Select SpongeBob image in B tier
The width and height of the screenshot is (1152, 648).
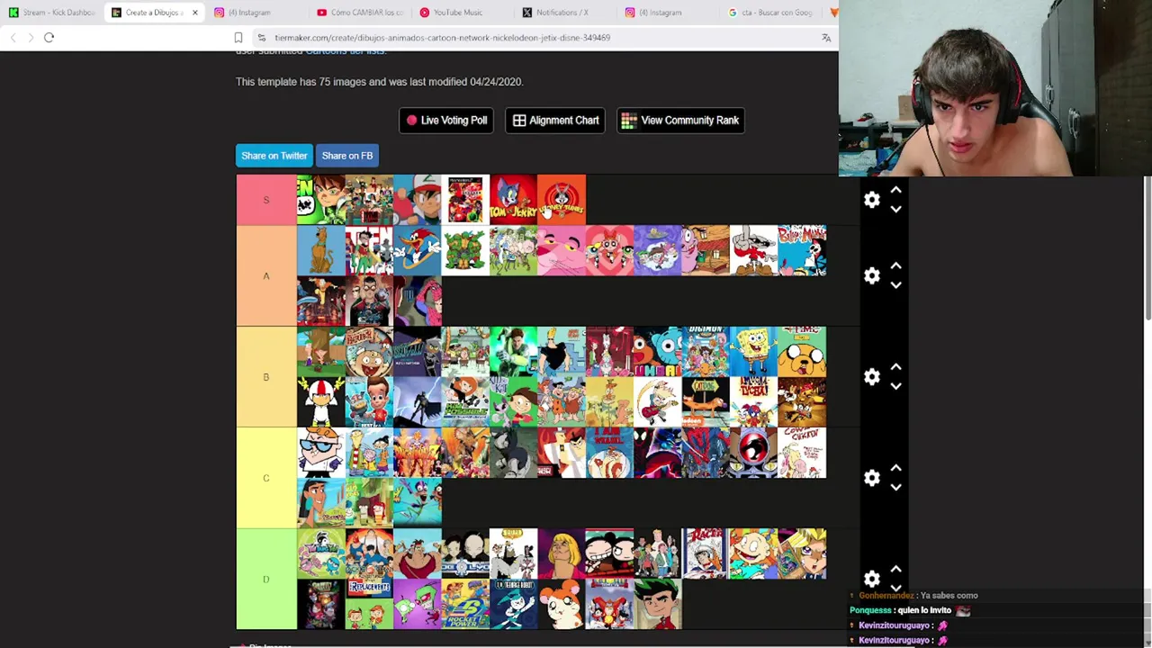(x=754, y=351)
